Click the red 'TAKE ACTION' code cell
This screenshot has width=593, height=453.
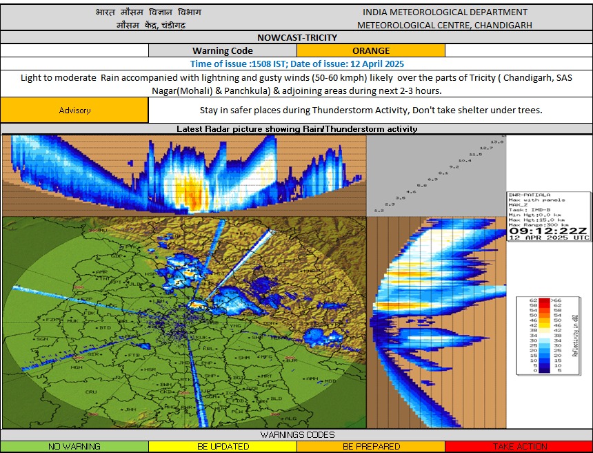click(x=519, y=447)
